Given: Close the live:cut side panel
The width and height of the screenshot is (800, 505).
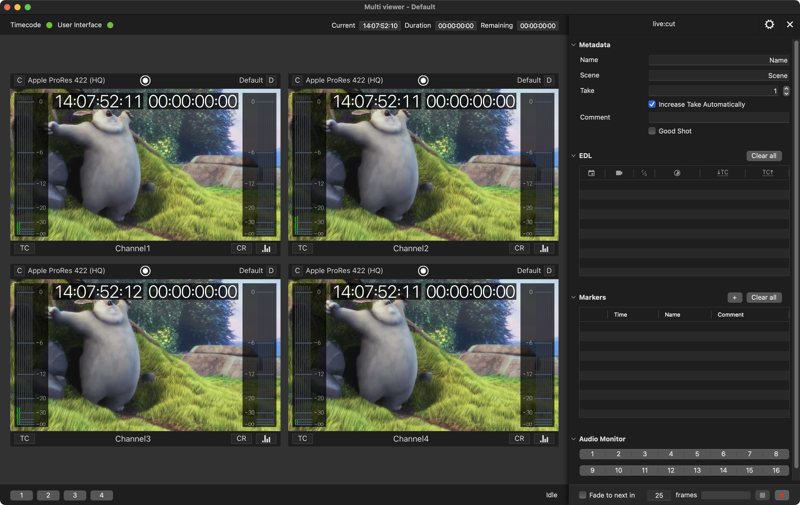Looking at the screenshot, I should pos(790,24).
